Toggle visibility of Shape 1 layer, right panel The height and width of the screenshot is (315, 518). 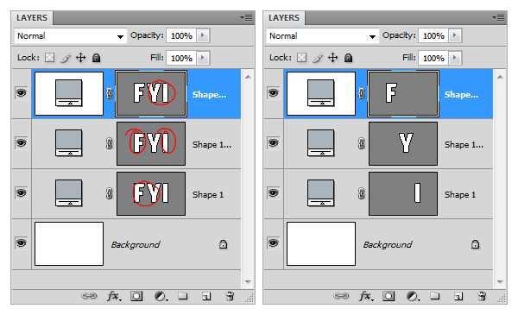click(273, 193)
